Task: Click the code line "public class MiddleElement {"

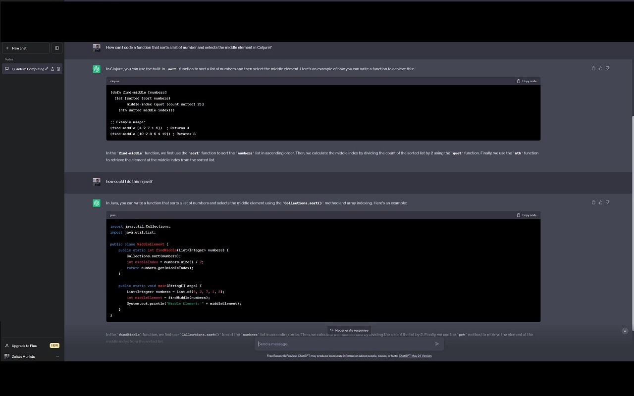Action: click(x=139, y=244)
